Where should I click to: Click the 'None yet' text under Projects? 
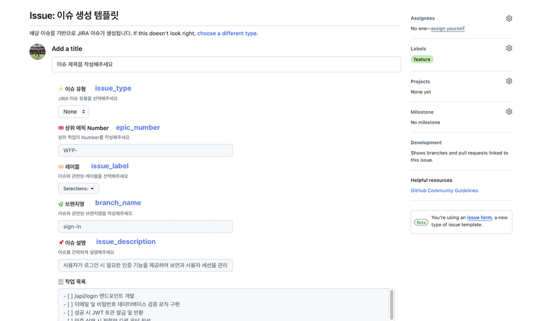coord(420,92)
